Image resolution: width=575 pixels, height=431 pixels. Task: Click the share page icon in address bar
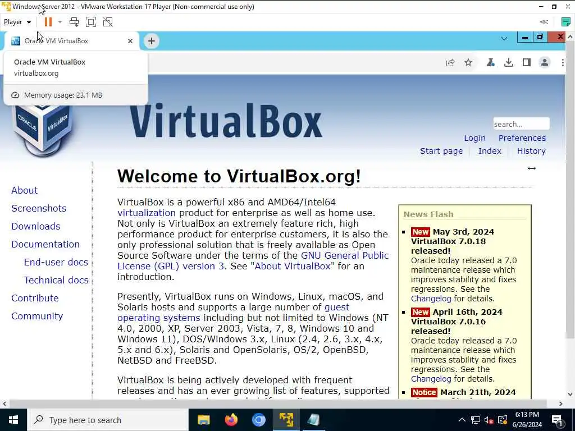450,63
